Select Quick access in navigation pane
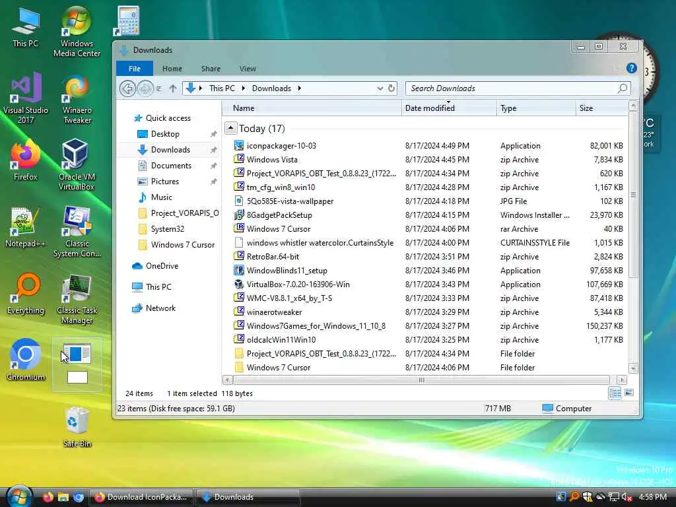 point(163,118)
